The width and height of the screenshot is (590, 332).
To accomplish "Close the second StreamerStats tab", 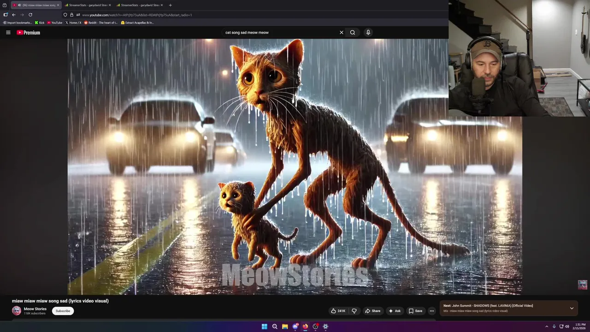I will [x=161, y=5].
